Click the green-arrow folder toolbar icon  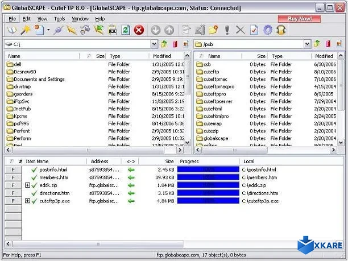pyautogui.click(x=99, y=30)
